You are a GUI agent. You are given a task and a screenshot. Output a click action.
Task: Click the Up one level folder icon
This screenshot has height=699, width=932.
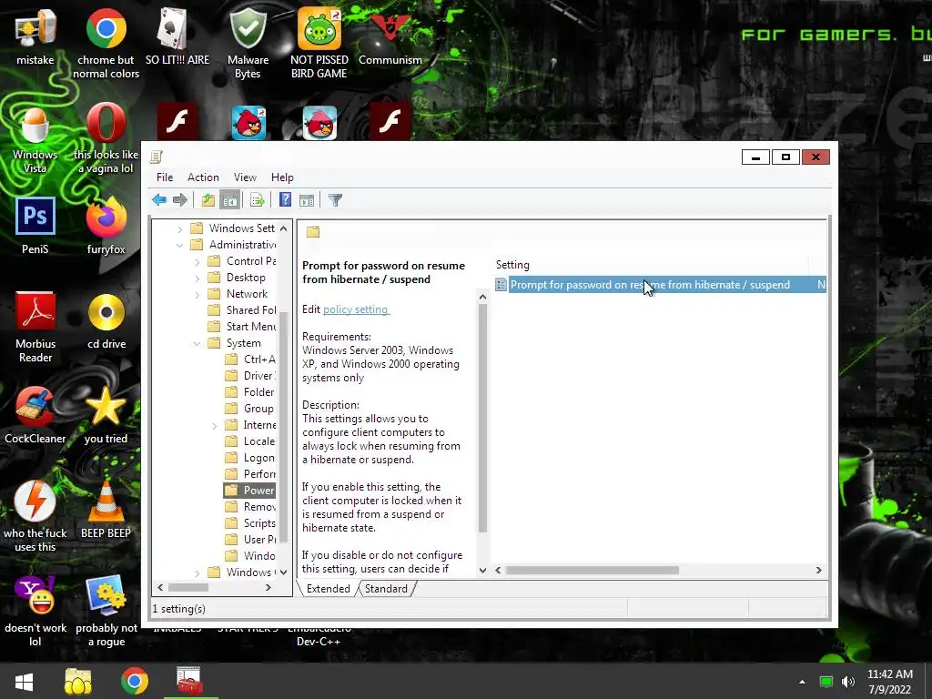(208, 200)
